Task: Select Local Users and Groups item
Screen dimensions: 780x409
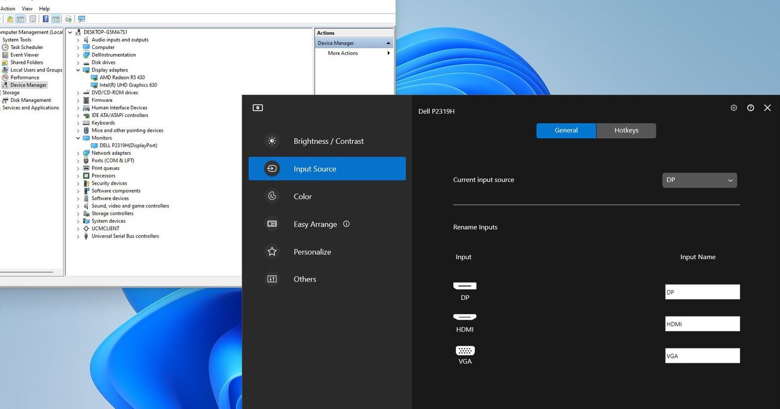Action: click(36, 70)
